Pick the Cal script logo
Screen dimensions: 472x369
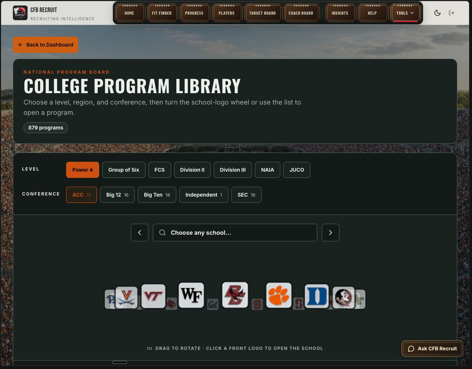coord(213,304)
